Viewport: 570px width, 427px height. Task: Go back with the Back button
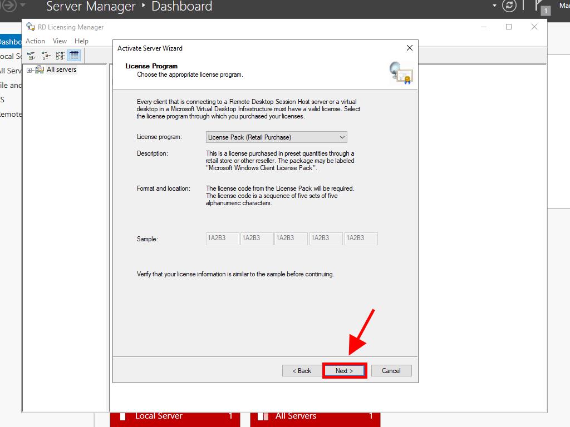point(302,371)
